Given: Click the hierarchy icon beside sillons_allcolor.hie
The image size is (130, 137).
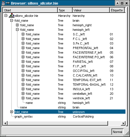Looking at the screenshot, I should tap(11, 16).
